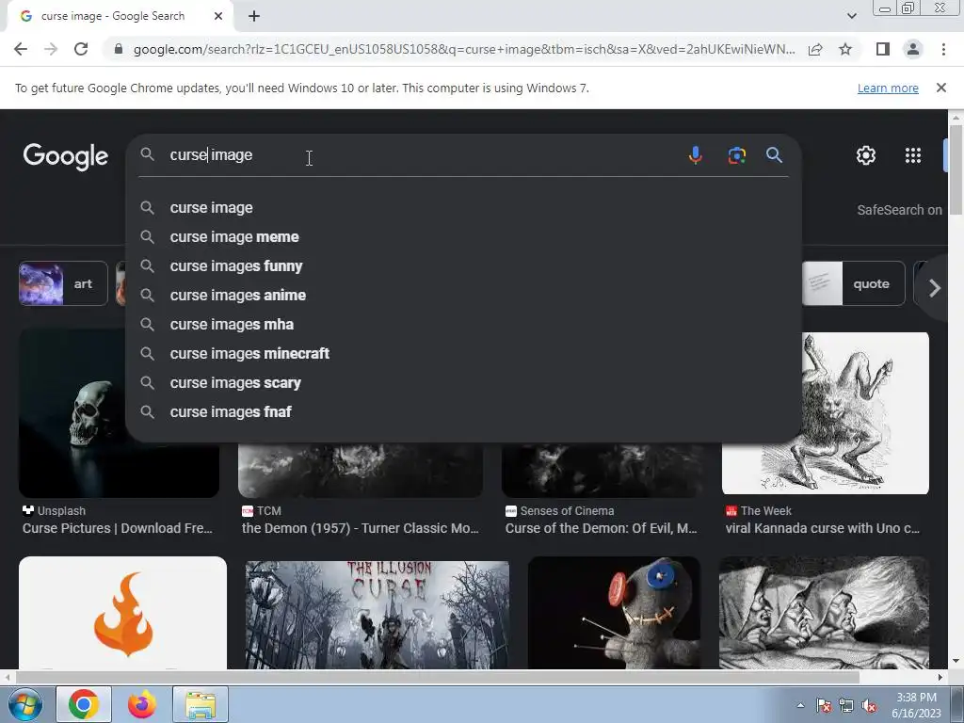Image resolution: width=964 pixels, height=723 pixels.
Task: Select suggestion 'curse image'
Action: (x=463, y=208)
